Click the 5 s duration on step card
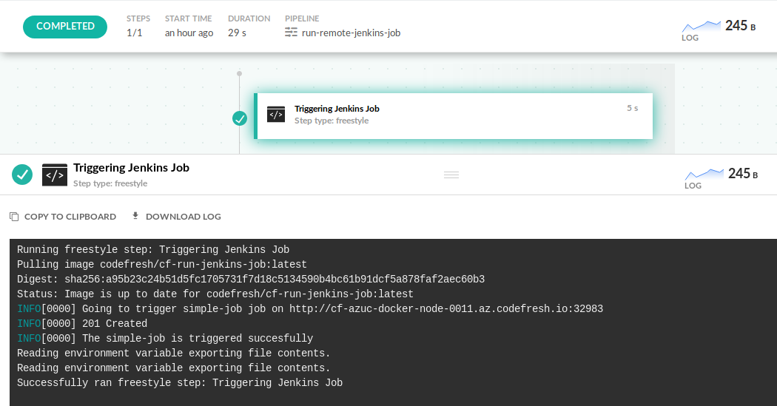Image resolution: width=777 pixels, height=406 pixels. [x=632, y=108]
